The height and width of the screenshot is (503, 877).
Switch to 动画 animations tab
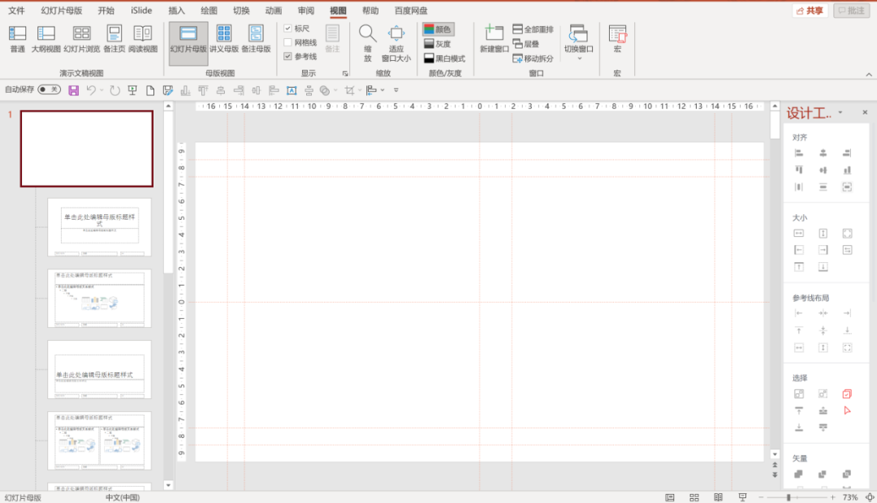(274, 11)
